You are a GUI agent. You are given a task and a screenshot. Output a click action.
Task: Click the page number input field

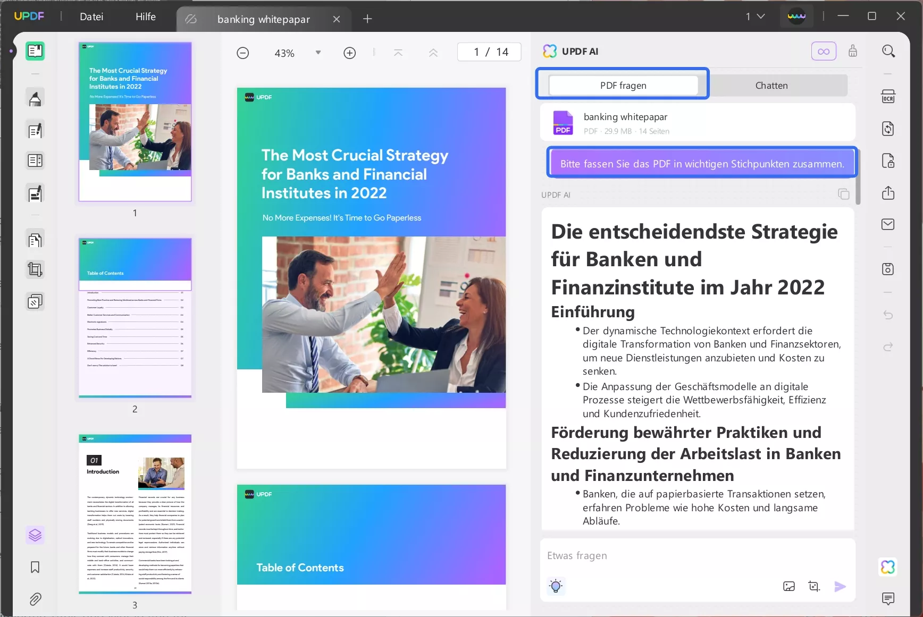click(489, 52)
